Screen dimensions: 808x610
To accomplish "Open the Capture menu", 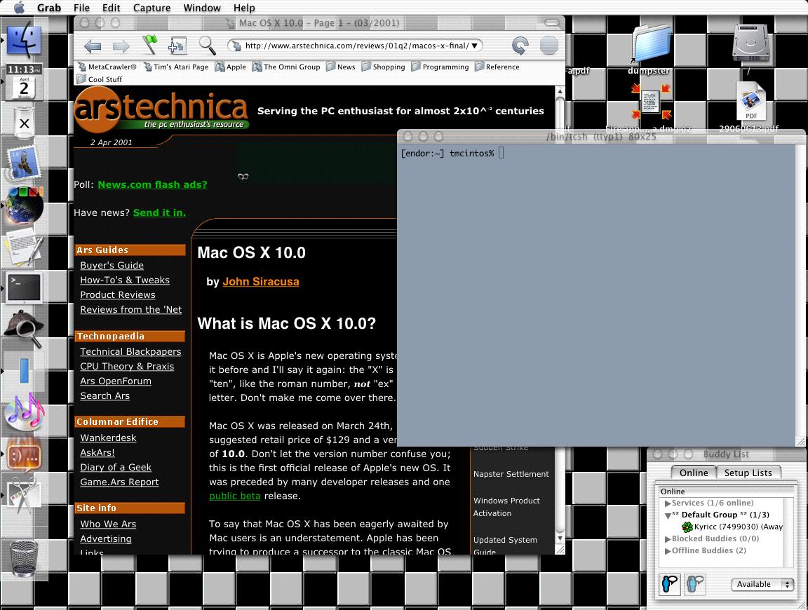I will click(151, 8).
